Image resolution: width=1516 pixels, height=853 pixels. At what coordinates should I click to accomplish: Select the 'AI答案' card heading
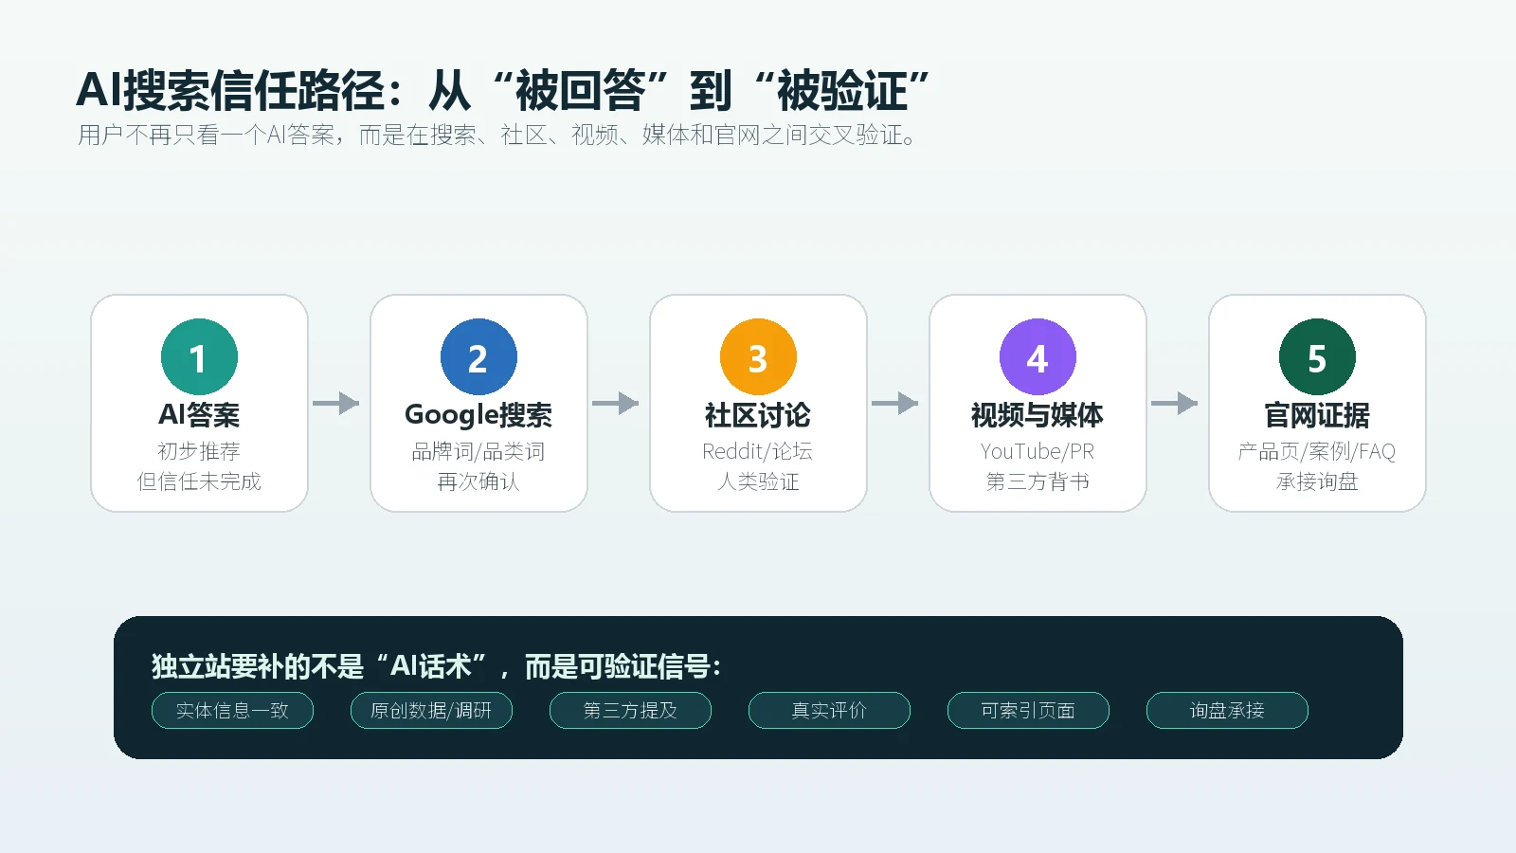[199, 415]
